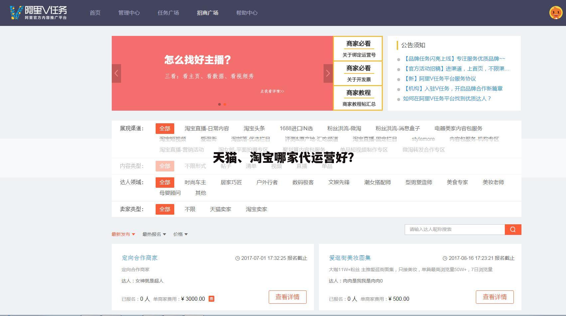Filter talent field by 其他

(201, 193)
